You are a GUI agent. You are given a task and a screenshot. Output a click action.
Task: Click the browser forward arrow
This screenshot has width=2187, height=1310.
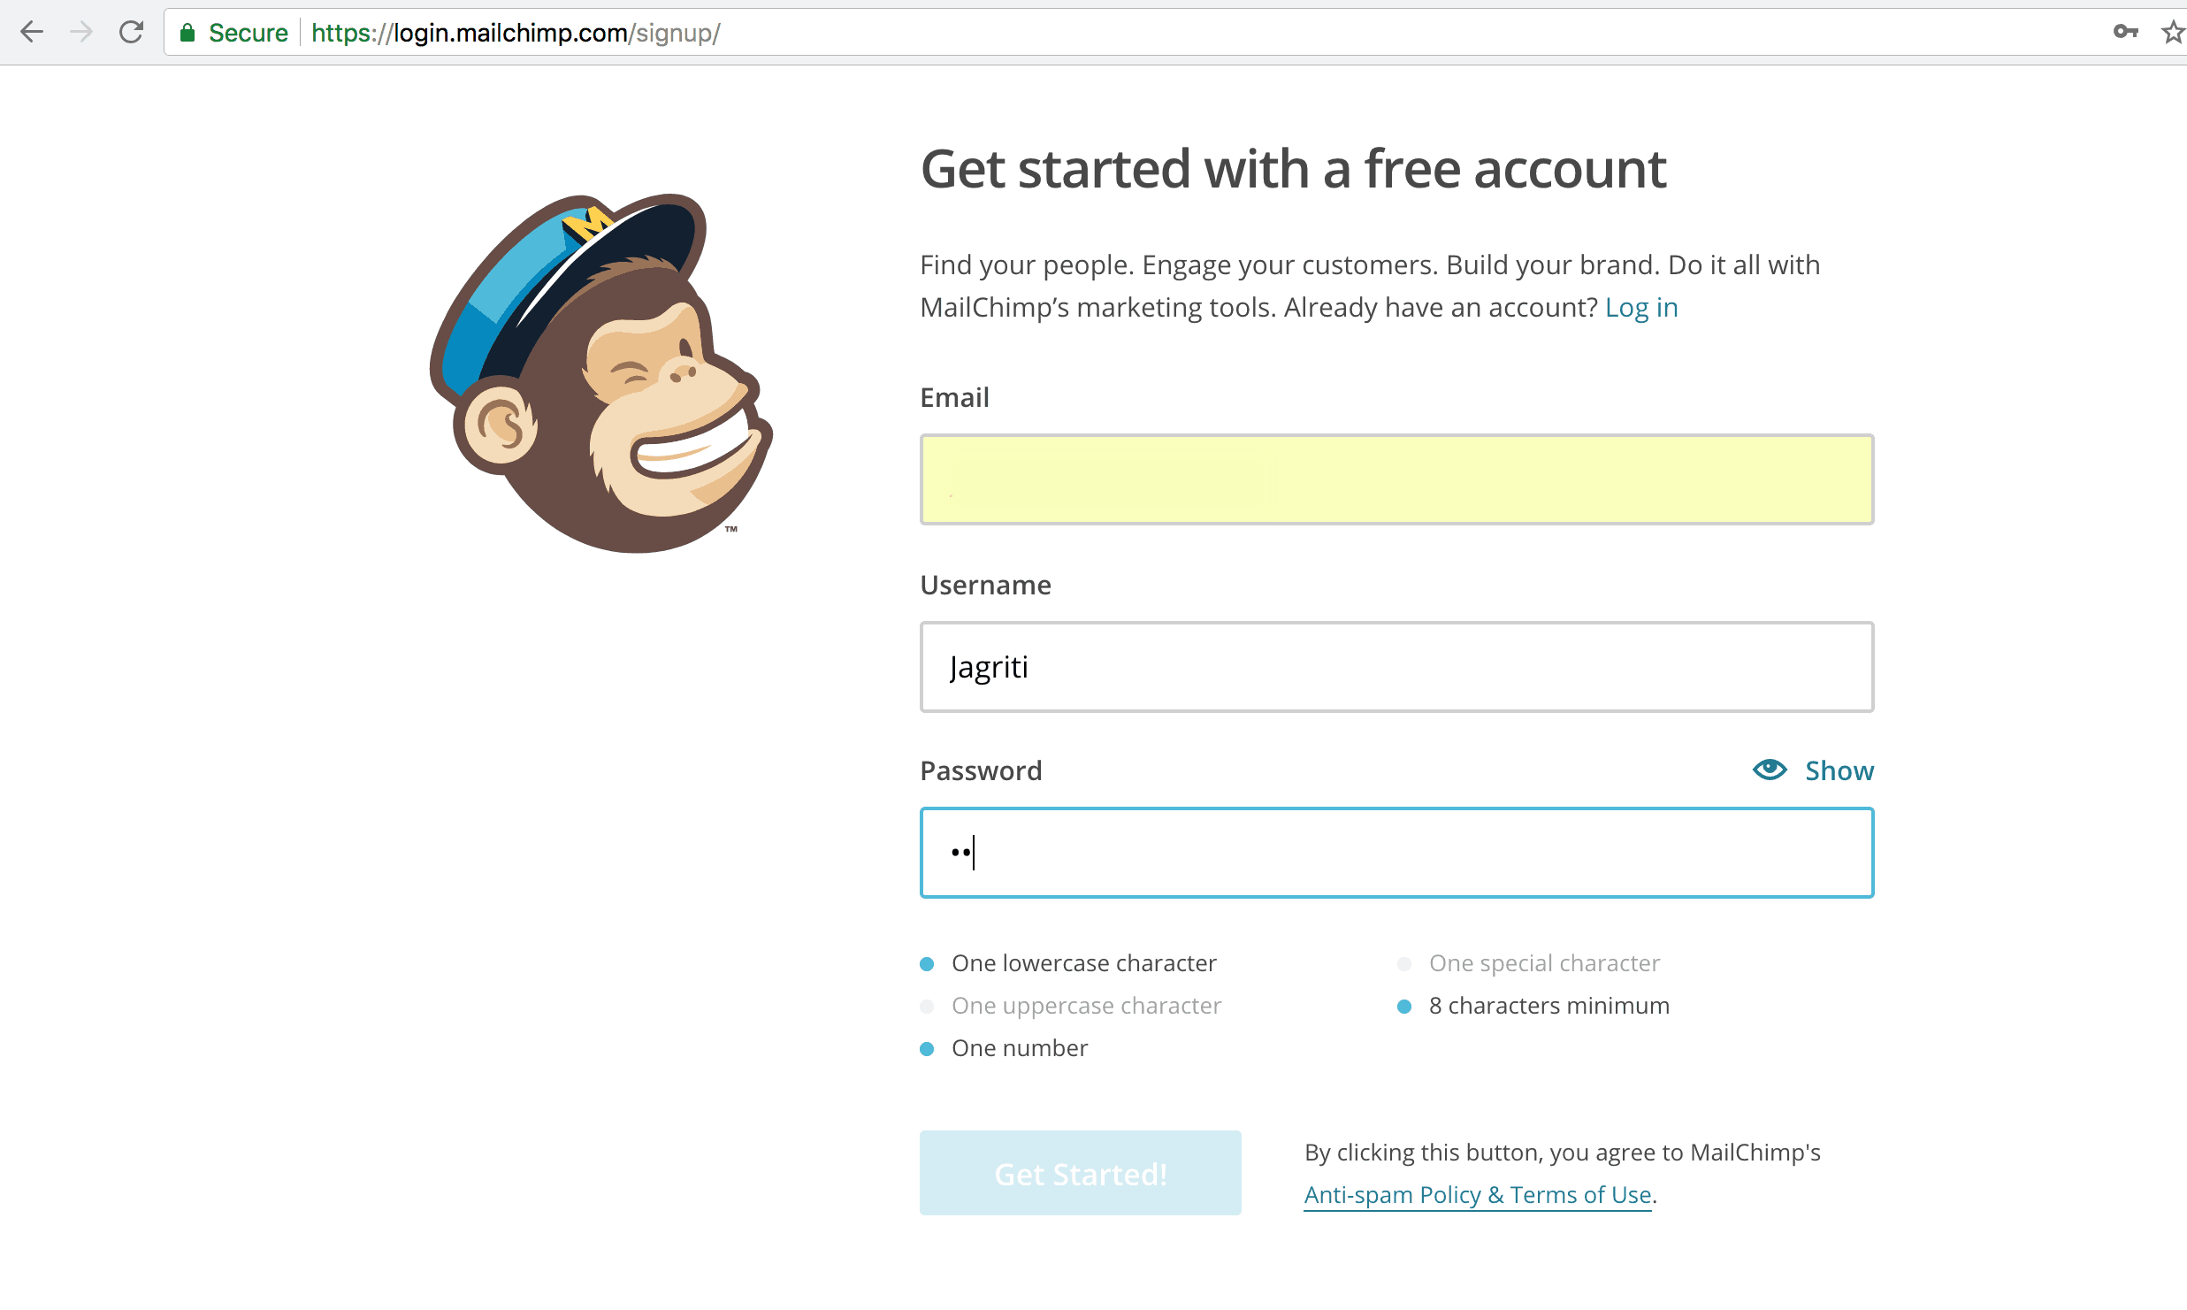[81, 33]
